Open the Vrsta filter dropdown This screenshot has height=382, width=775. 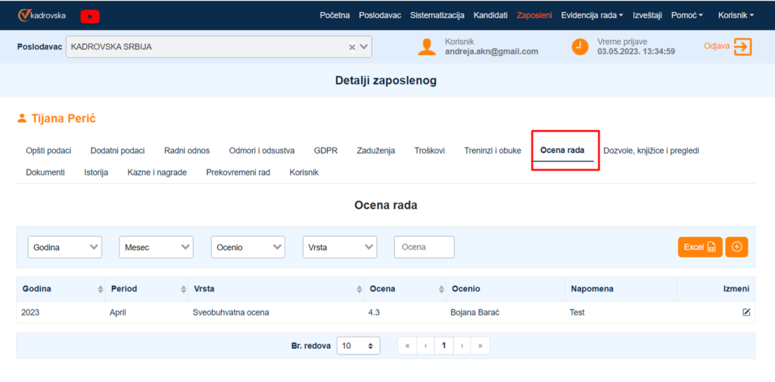click(x=340, y=247)
